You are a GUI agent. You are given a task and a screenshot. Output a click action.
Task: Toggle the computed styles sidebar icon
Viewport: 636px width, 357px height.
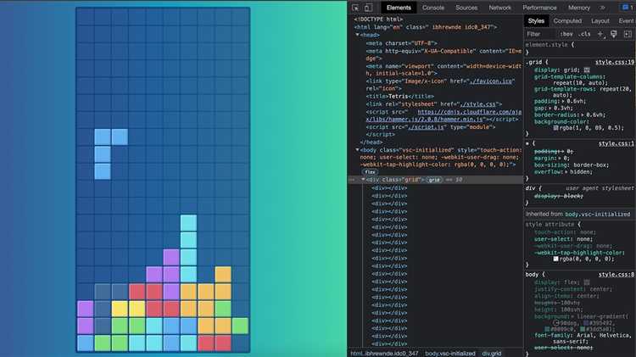point(628,34)
